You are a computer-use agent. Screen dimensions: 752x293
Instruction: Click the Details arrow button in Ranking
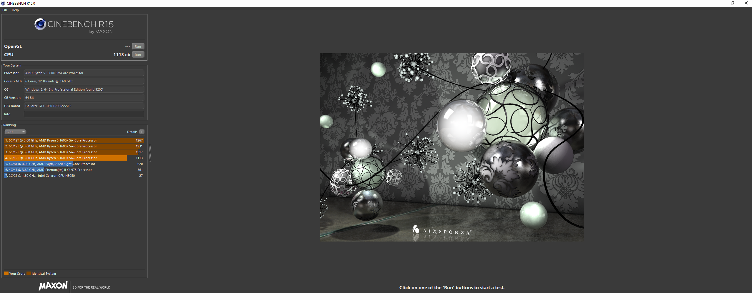point(142,132)
